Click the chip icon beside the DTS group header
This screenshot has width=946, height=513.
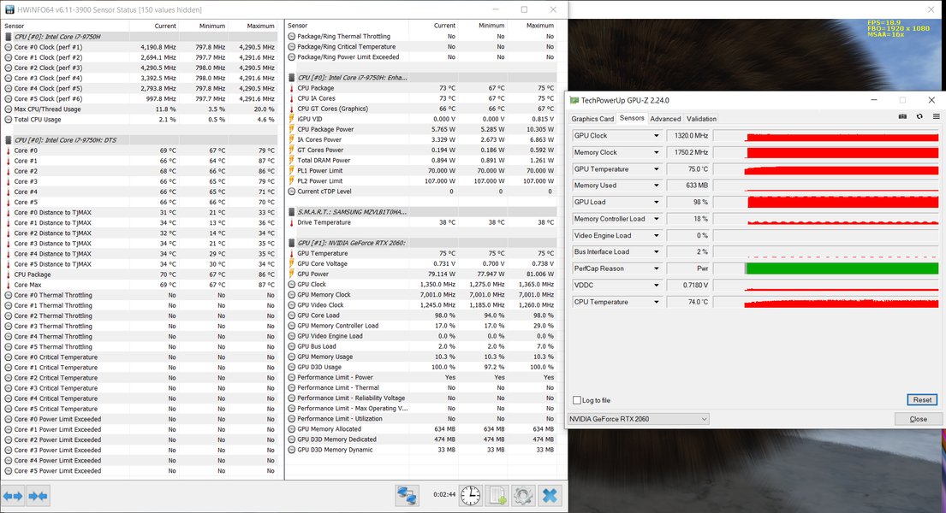point(9,140)
